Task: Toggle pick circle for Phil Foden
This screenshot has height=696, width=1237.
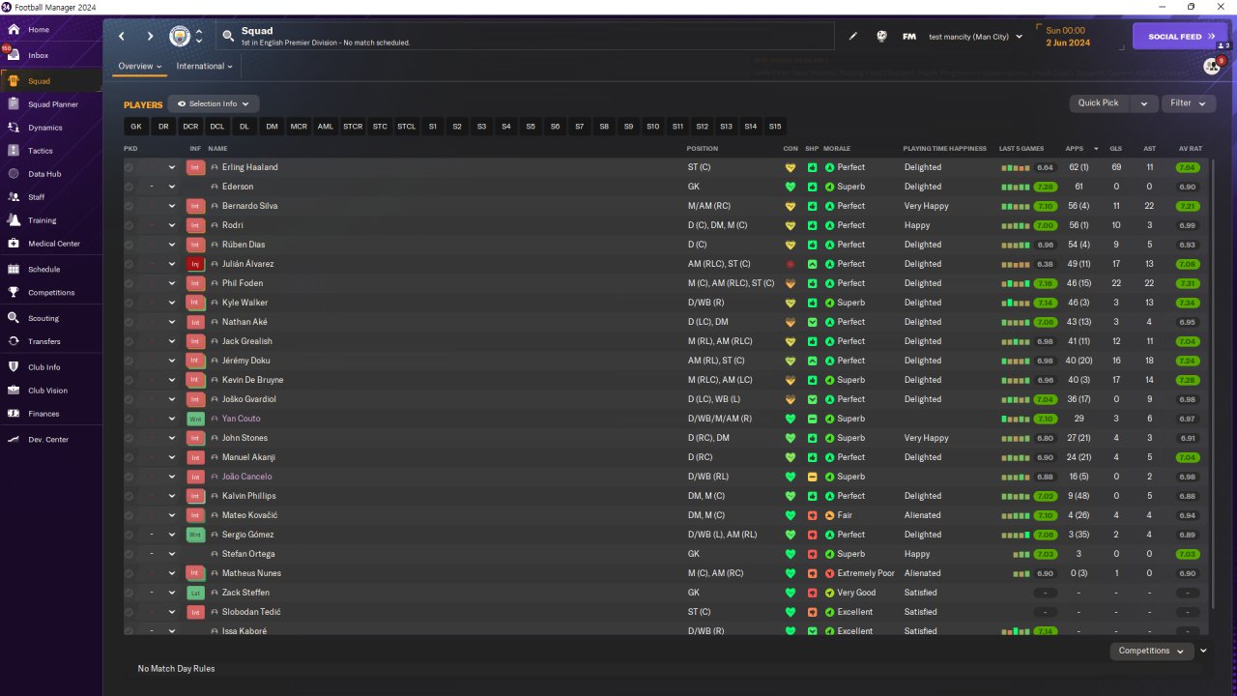Action: (129, 283)
